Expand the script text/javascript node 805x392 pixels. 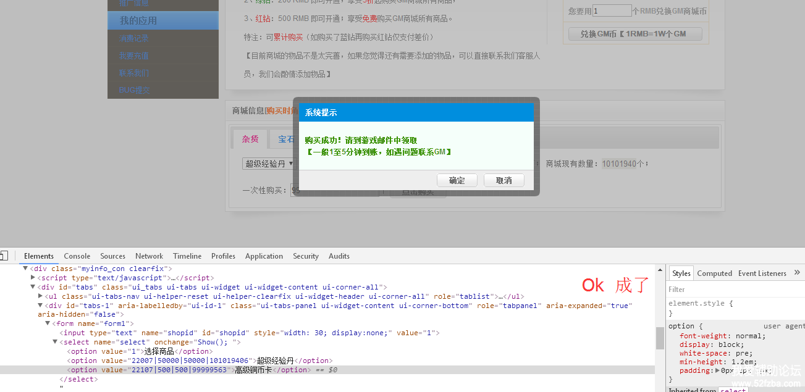pyautogui.click(x=33, y=278)
